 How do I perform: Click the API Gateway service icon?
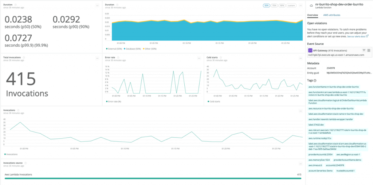point(310,50)
